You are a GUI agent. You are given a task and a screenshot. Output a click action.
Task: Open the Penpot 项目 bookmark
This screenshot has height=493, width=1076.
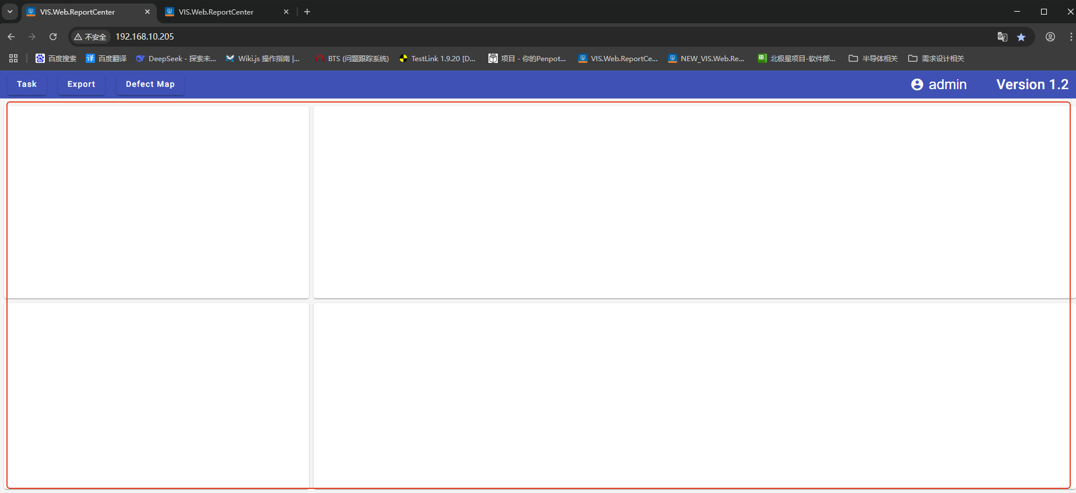527,58
